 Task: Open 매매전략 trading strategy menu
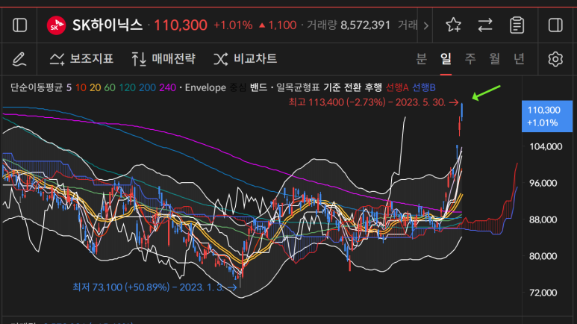pos(163,59)
